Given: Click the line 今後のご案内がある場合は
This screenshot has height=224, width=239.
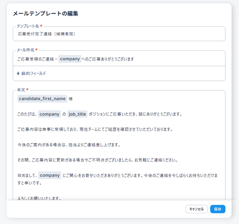Looking at the screenshot, I should pos(69,145).
